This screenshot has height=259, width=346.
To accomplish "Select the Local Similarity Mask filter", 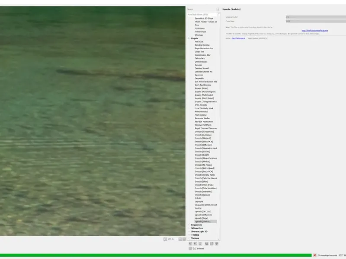I will tap(204, 108).
